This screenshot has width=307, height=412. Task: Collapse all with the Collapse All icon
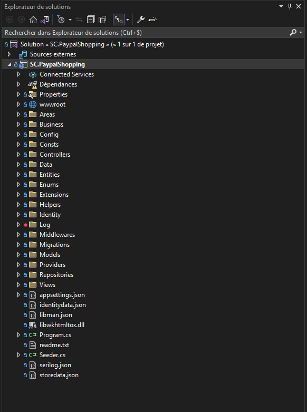[91, 20]
